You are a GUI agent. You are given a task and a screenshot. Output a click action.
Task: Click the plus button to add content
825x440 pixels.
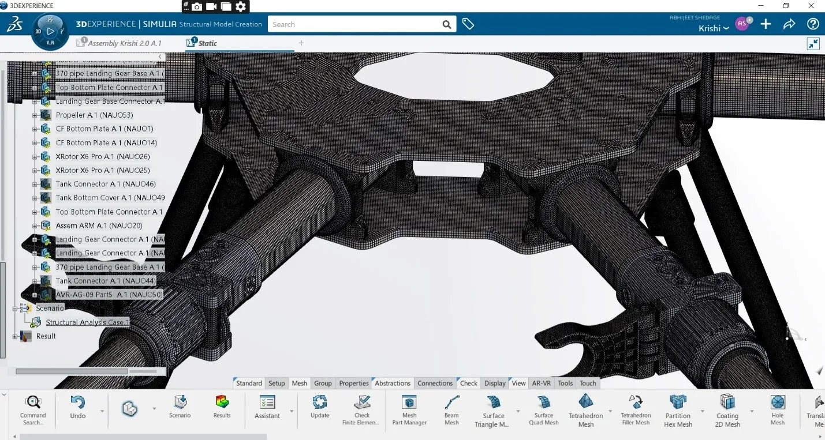[766, 24]
